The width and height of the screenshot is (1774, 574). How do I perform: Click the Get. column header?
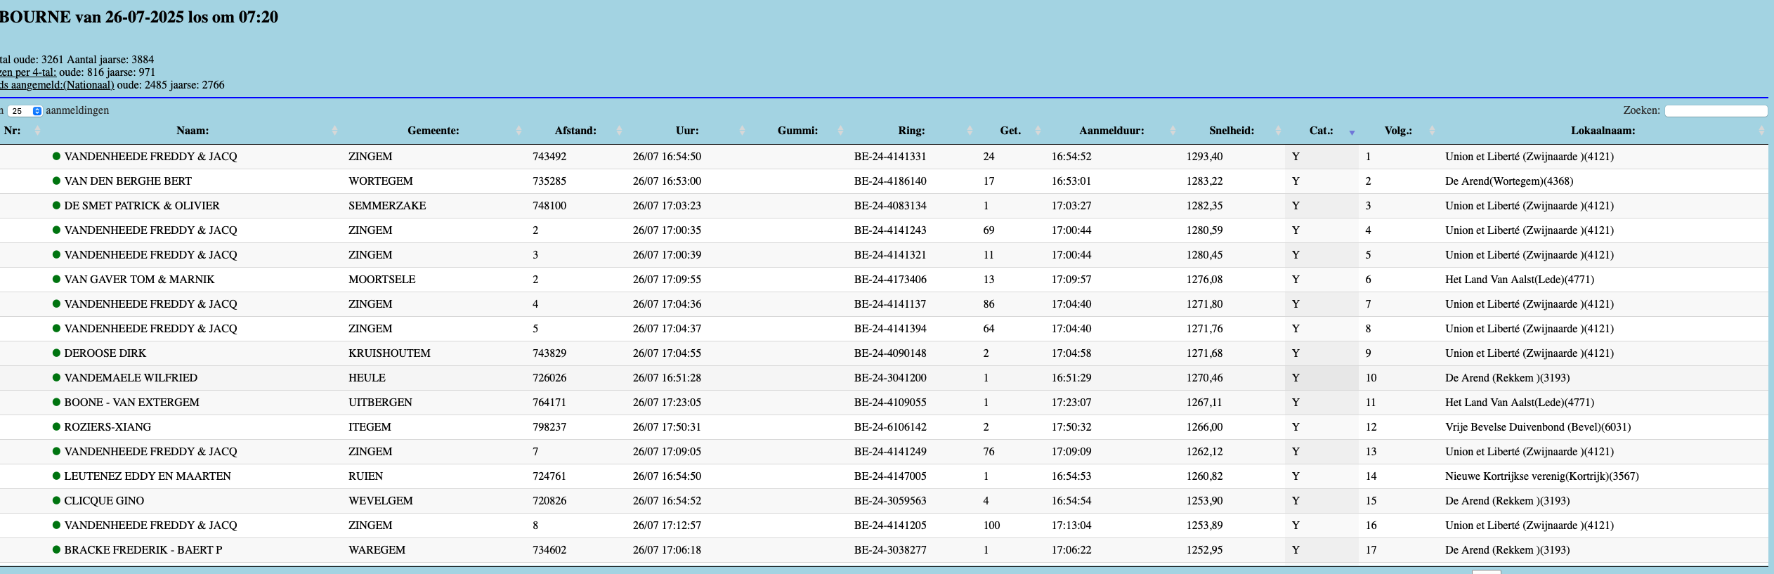(x=1010, y=131)
